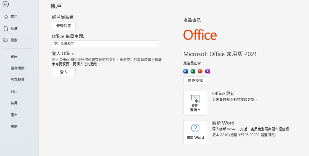Click the 管理設定 button

64,26
